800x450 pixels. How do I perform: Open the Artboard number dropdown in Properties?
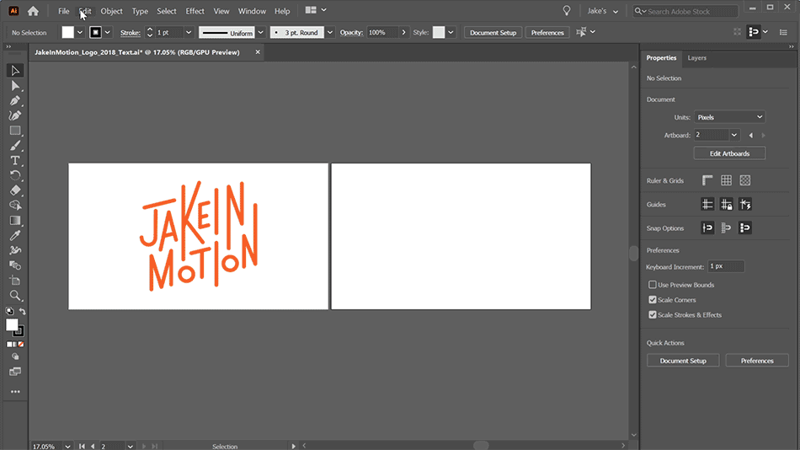(733, 136)
